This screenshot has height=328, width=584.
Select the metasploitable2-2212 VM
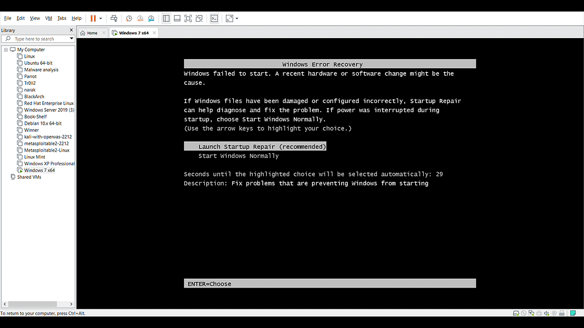tap(46, 143)
